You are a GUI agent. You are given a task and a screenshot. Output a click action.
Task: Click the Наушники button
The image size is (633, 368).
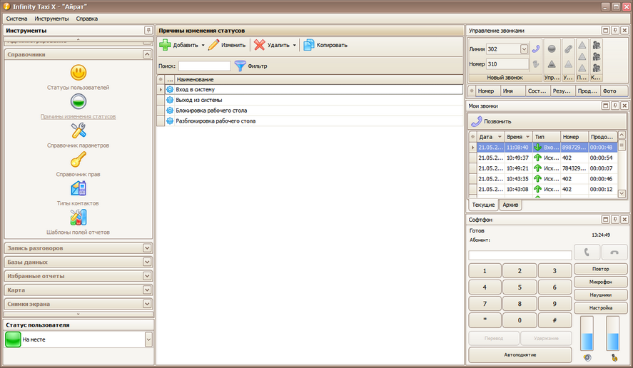point(601,295)
